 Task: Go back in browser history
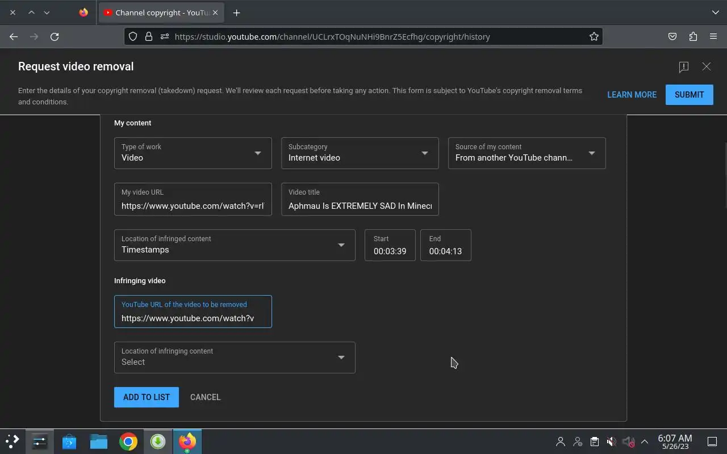pos(14,36)
